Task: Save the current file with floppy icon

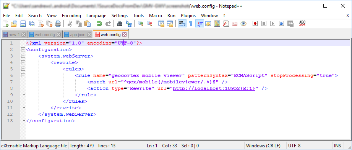Action: tap(23, 23)
